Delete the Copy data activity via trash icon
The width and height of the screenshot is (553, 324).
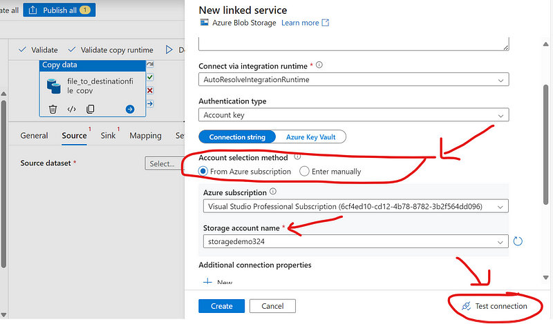[x=53, y=109]
